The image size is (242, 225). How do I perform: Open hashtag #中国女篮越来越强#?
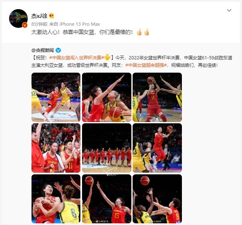point(146,65)
